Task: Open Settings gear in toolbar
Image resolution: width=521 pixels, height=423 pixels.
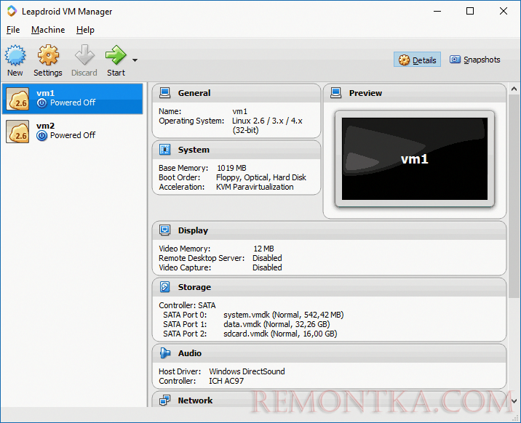Action: 48,55
